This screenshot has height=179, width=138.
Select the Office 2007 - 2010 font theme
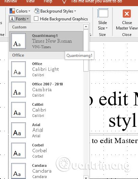point(46,89)
